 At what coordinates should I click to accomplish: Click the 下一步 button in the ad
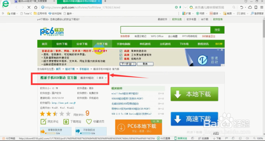(128, 64)
